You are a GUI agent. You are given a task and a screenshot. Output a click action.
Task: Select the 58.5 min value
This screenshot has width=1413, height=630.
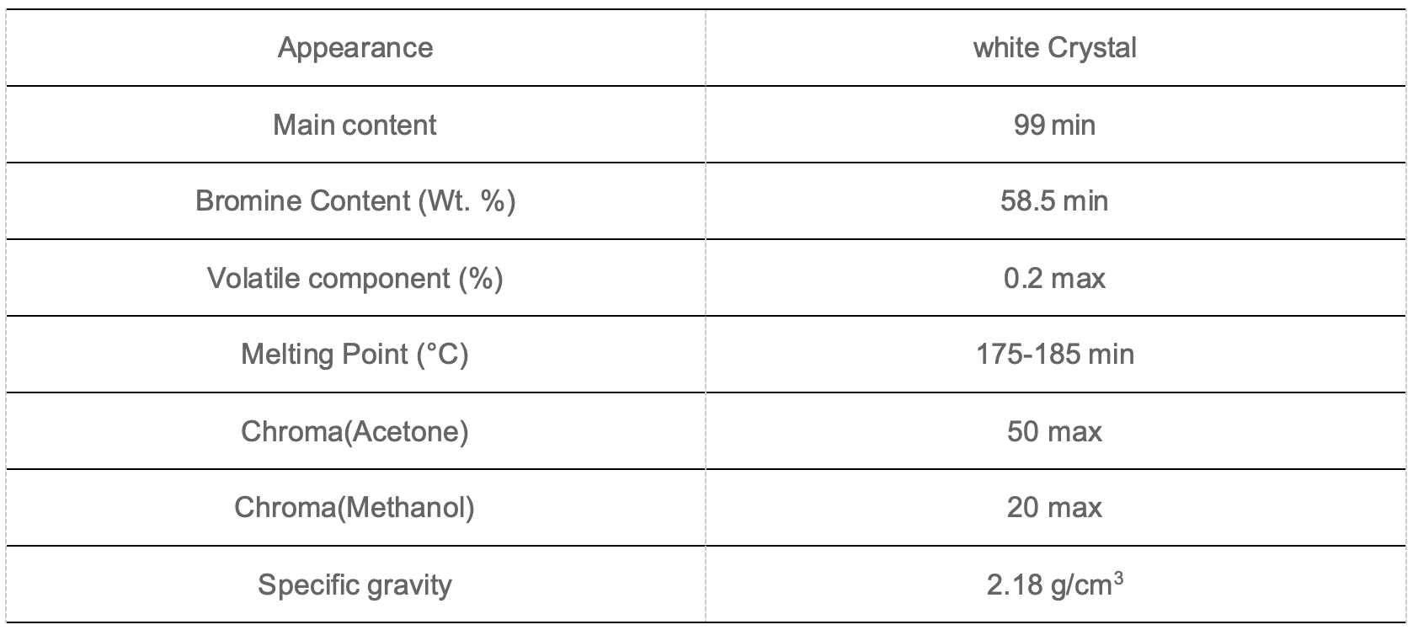coord(1054,201)
